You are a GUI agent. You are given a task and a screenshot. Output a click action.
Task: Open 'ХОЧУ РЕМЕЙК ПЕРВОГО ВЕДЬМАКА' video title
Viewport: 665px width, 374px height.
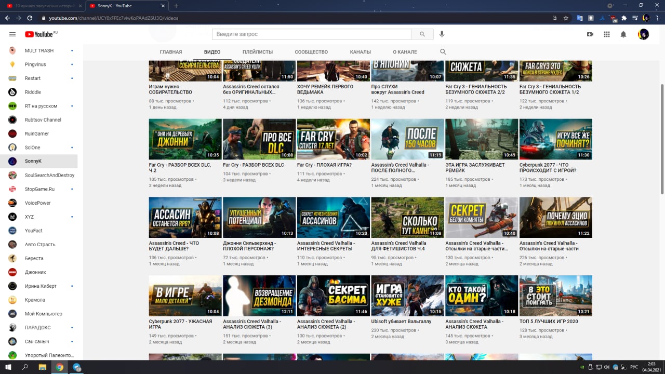[325, 89]
